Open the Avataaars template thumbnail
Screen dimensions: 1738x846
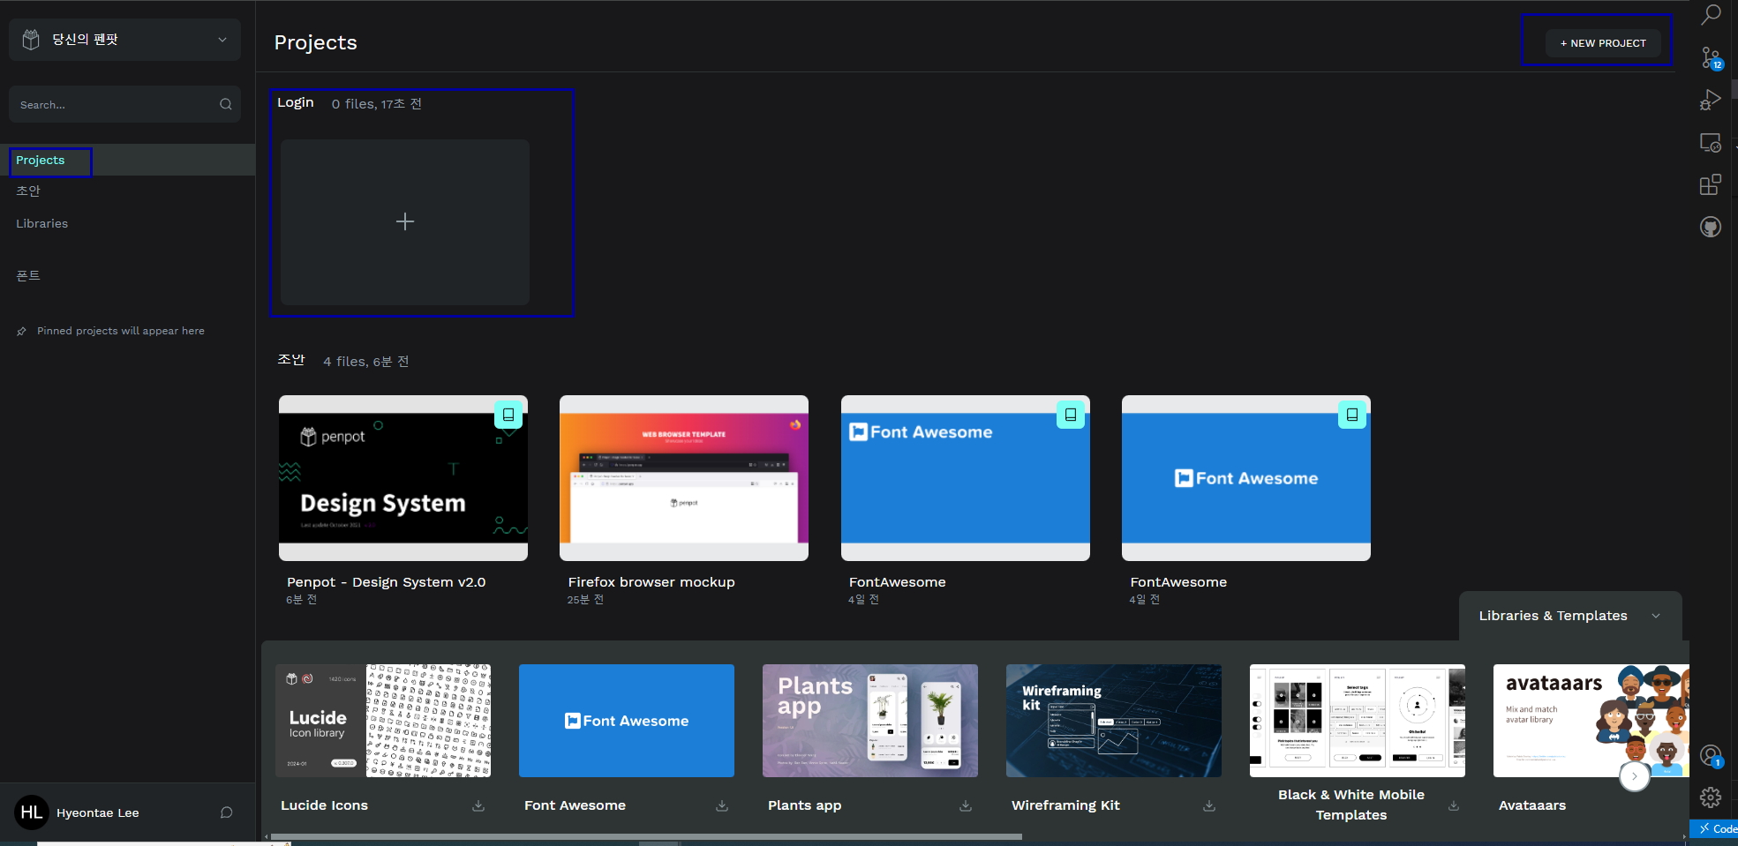[1591, 721]
